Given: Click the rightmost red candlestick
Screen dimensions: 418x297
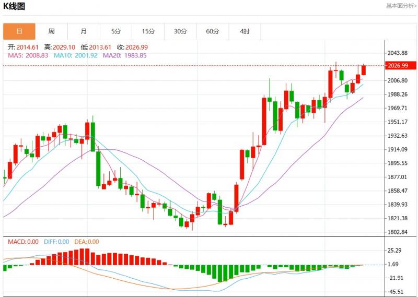Looking at the screenshot, I should (x=364, y=70).
